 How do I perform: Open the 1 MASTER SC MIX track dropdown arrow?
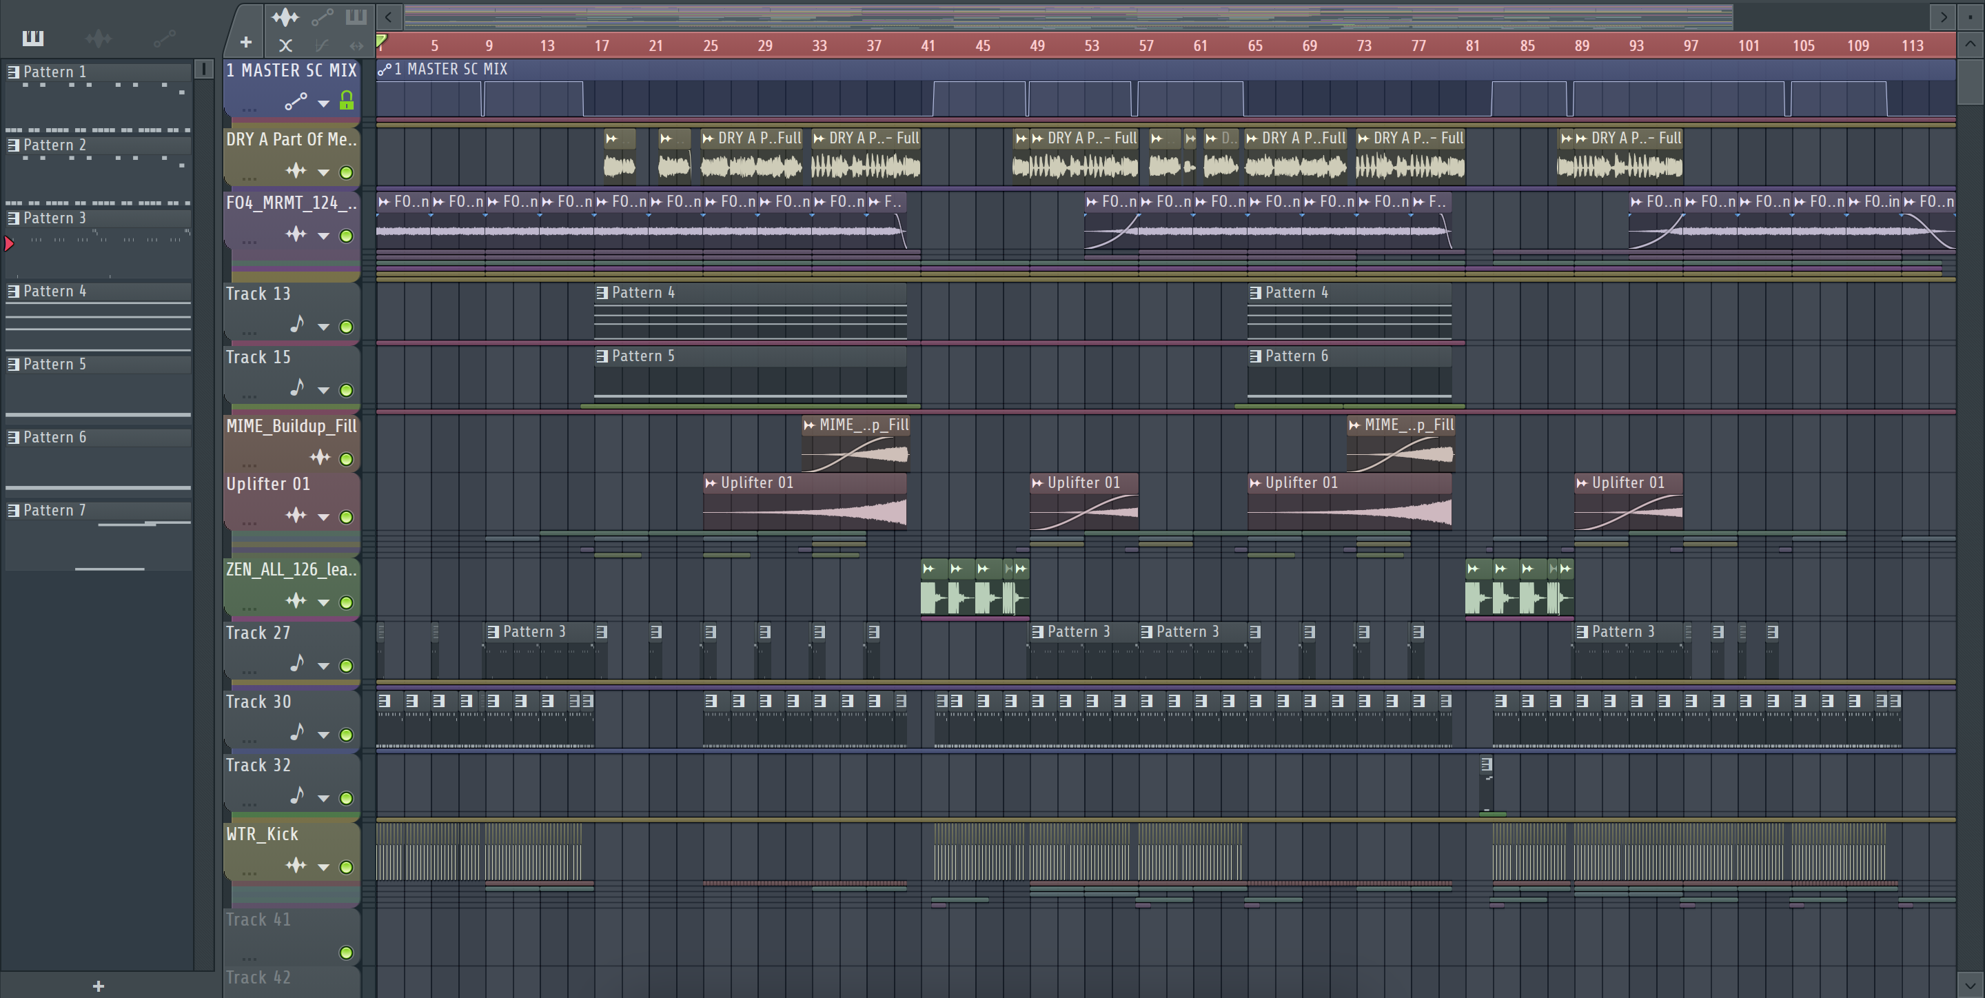coord(324,103)
